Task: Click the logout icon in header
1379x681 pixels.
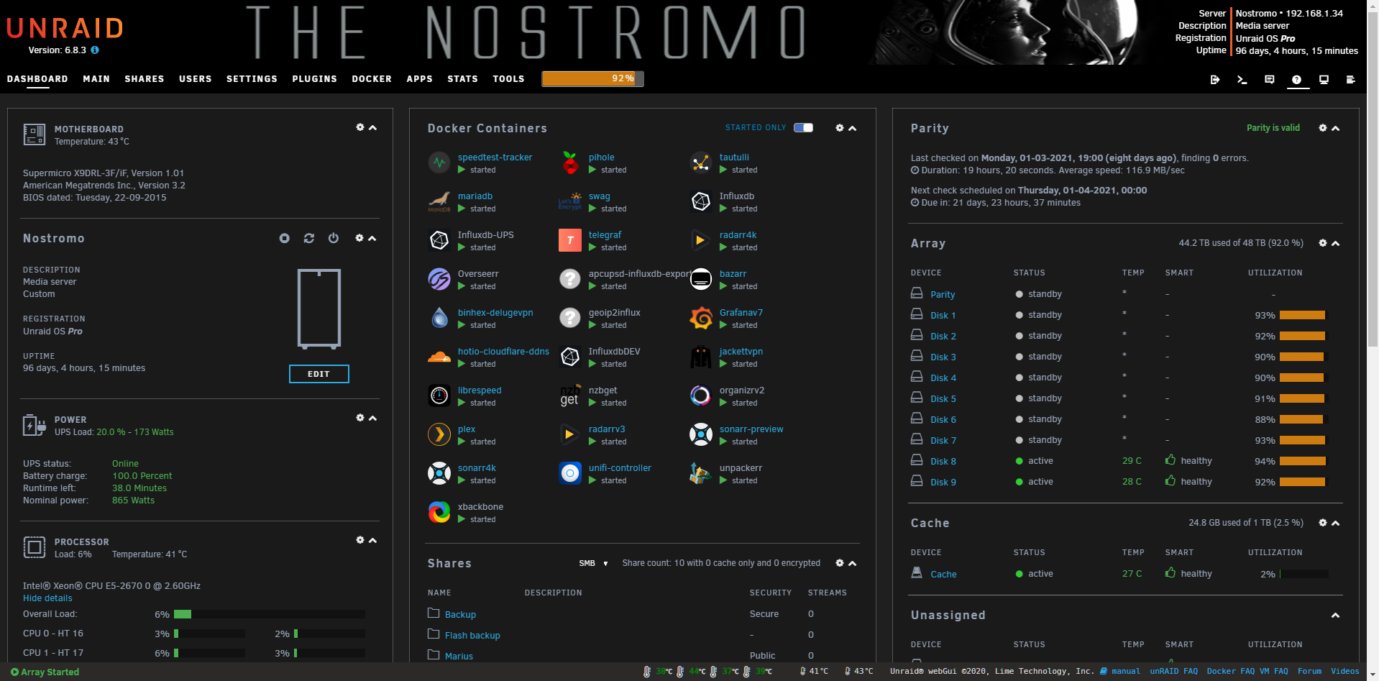Action: (1214, 80)
